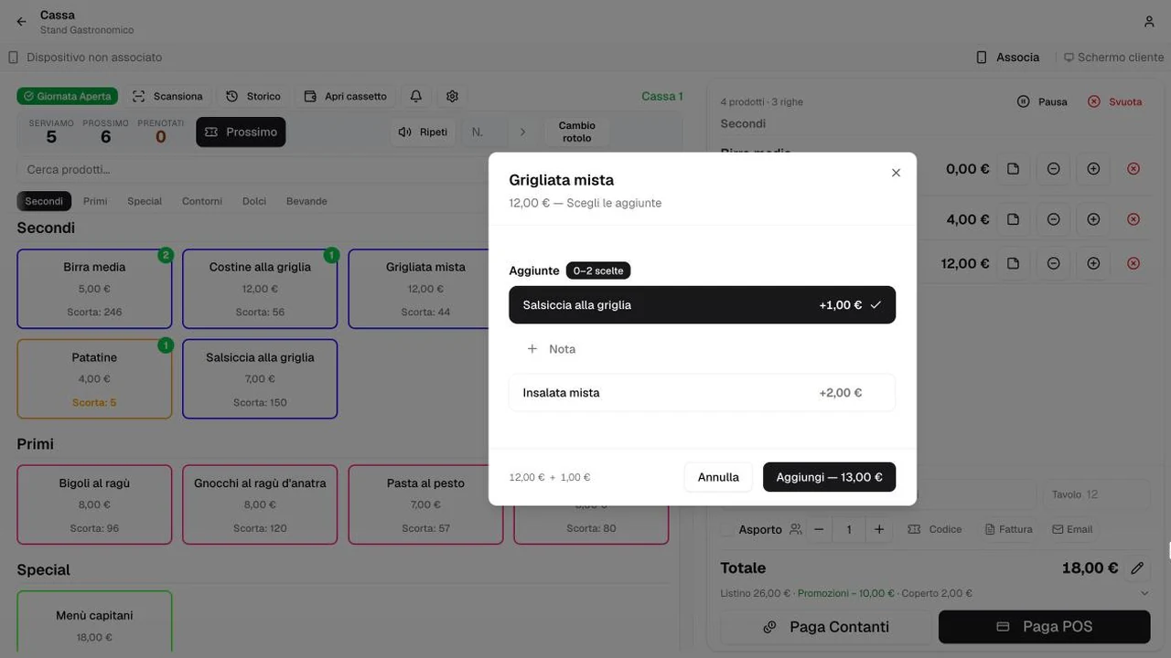
Task: Switch to the Primi category tab
Action: (x=95, y=201)
